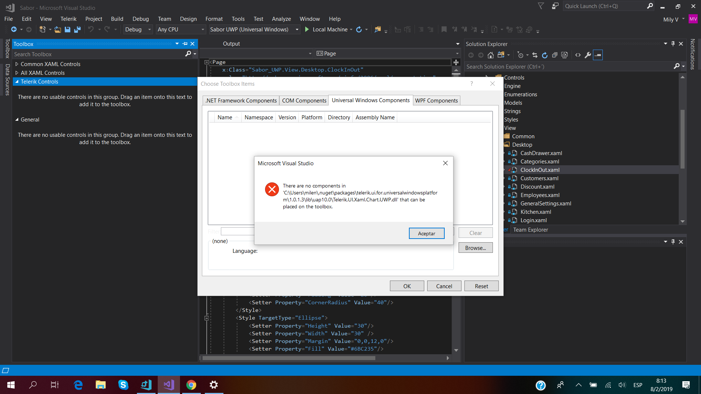Expand the Common XAML Controls group
Image resolution: width=701 pixels, height=394 pixels.
(17, 64)
